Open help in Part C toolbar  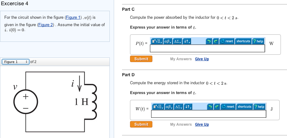[258, 41]
